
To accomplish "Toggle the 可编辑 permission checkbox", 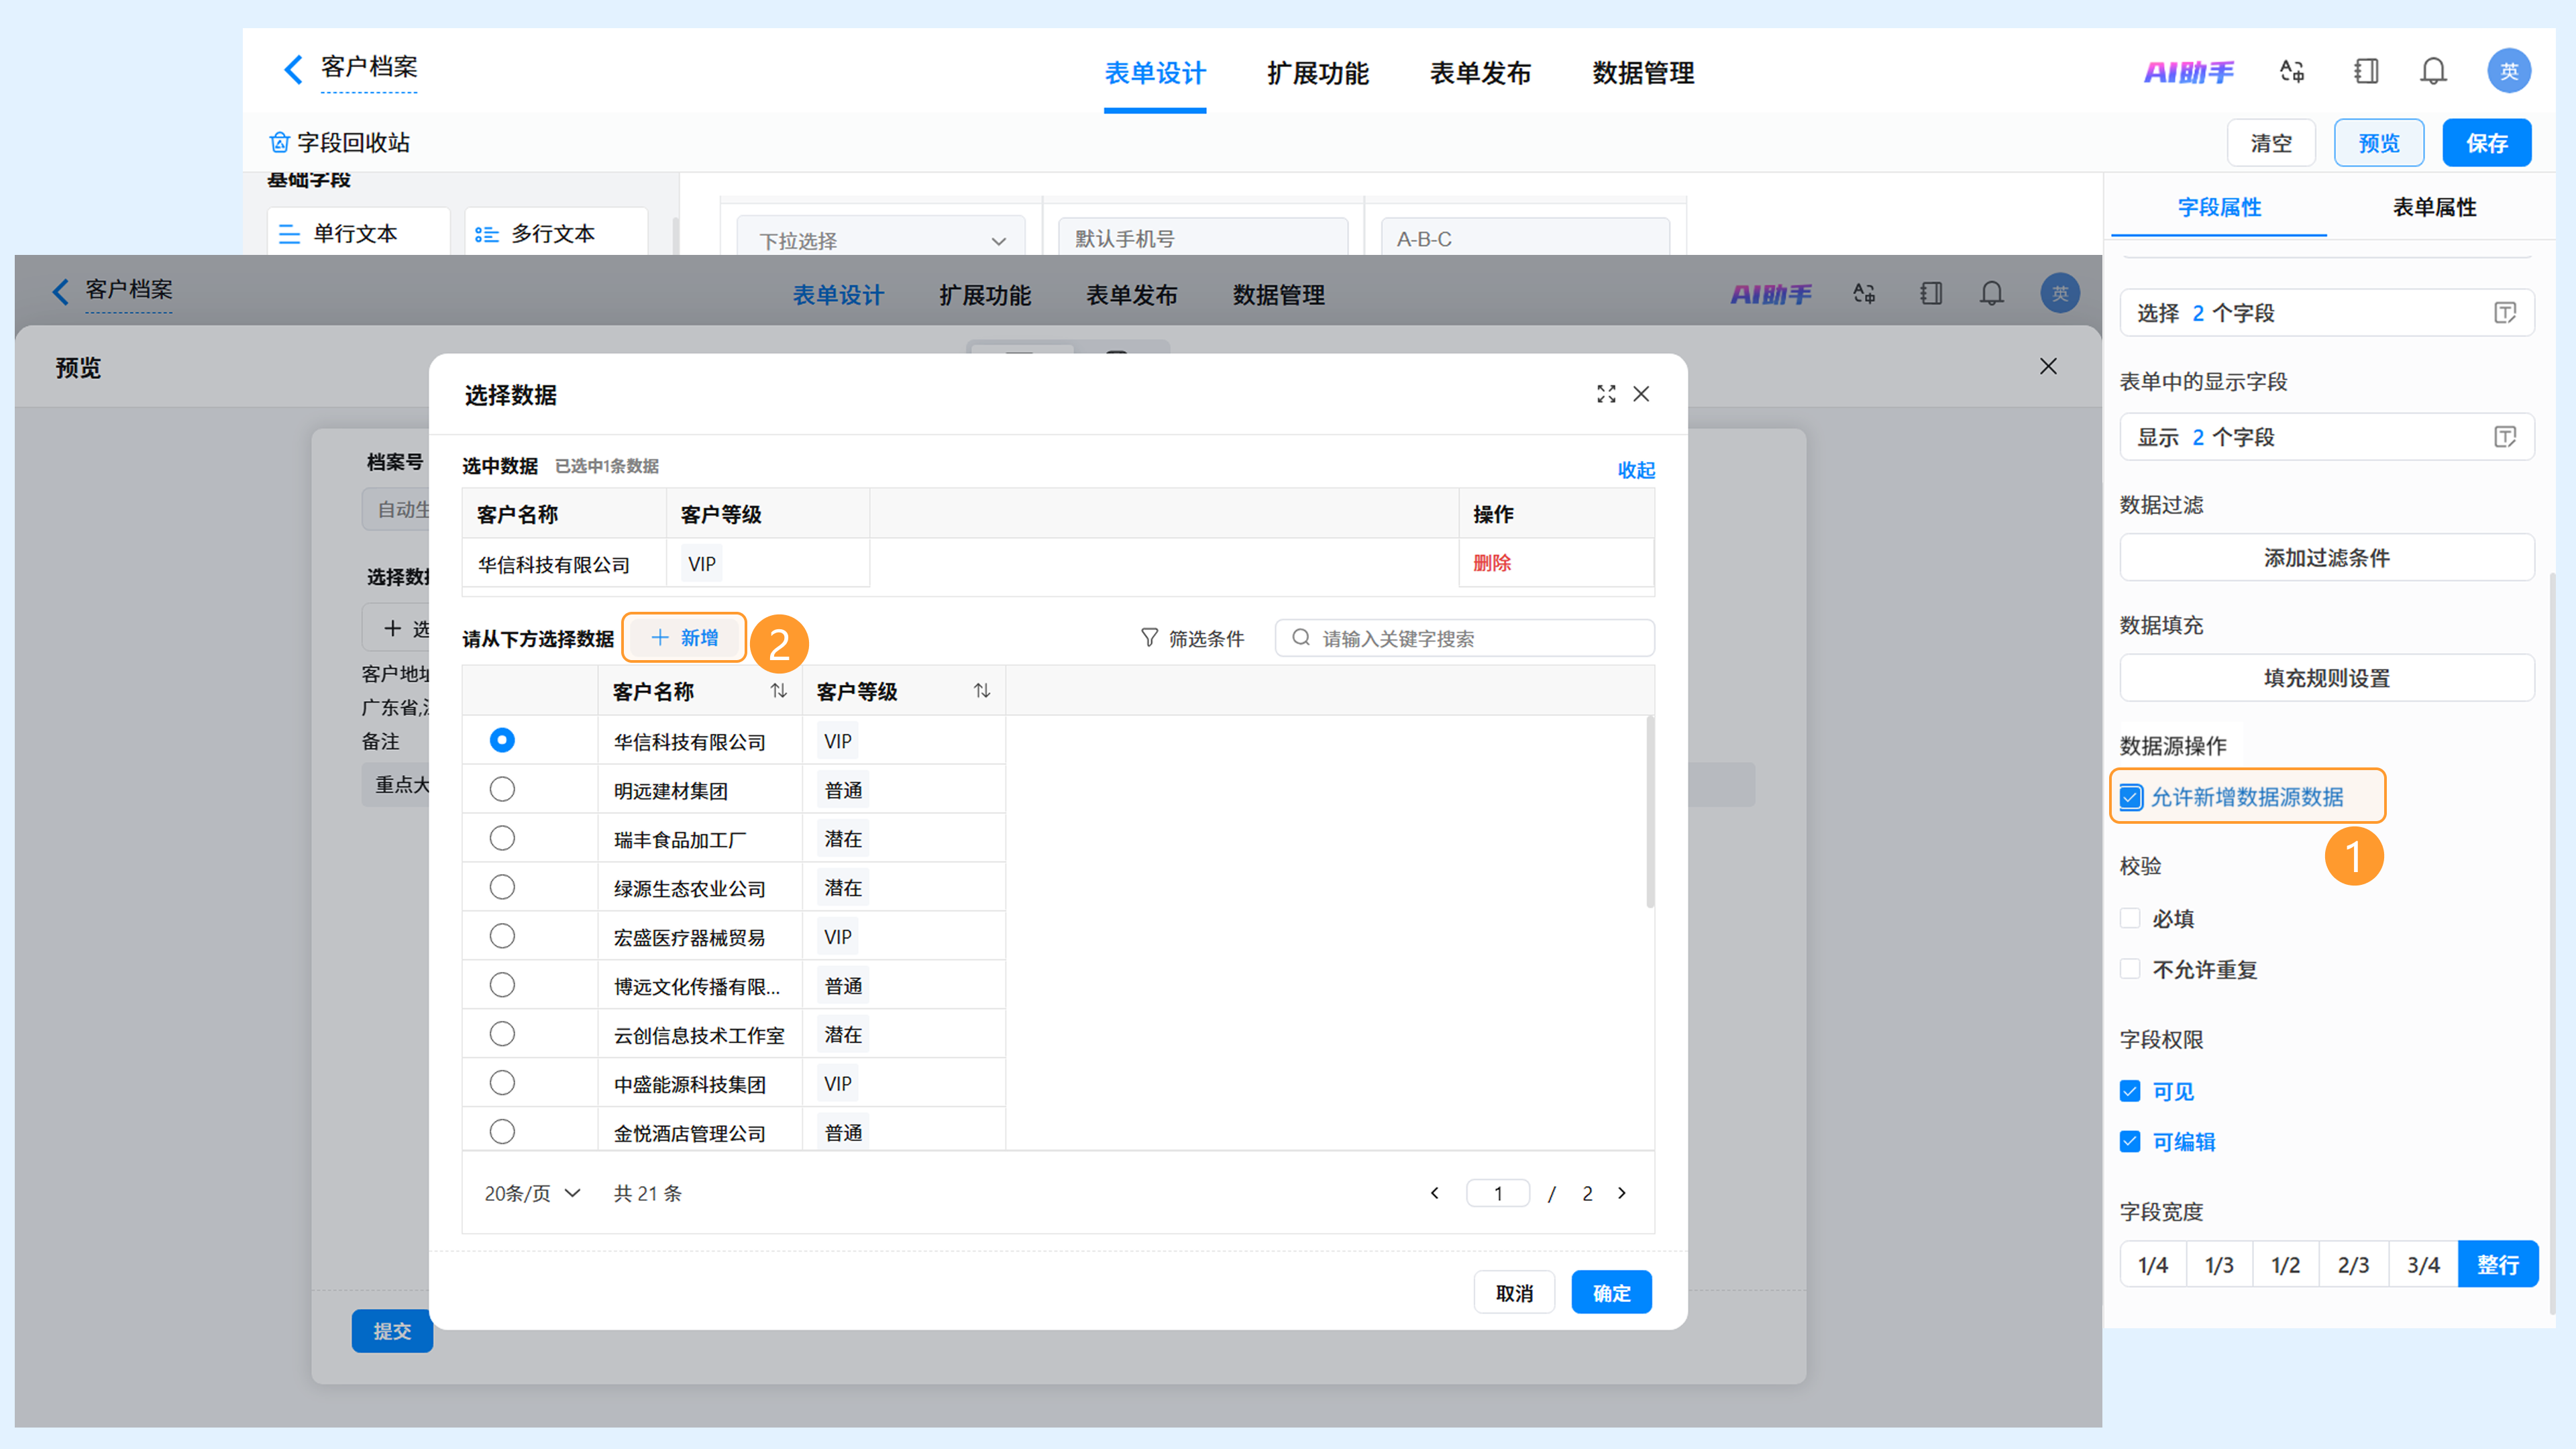I will pyautogui.click(x=2130, y=1141).
